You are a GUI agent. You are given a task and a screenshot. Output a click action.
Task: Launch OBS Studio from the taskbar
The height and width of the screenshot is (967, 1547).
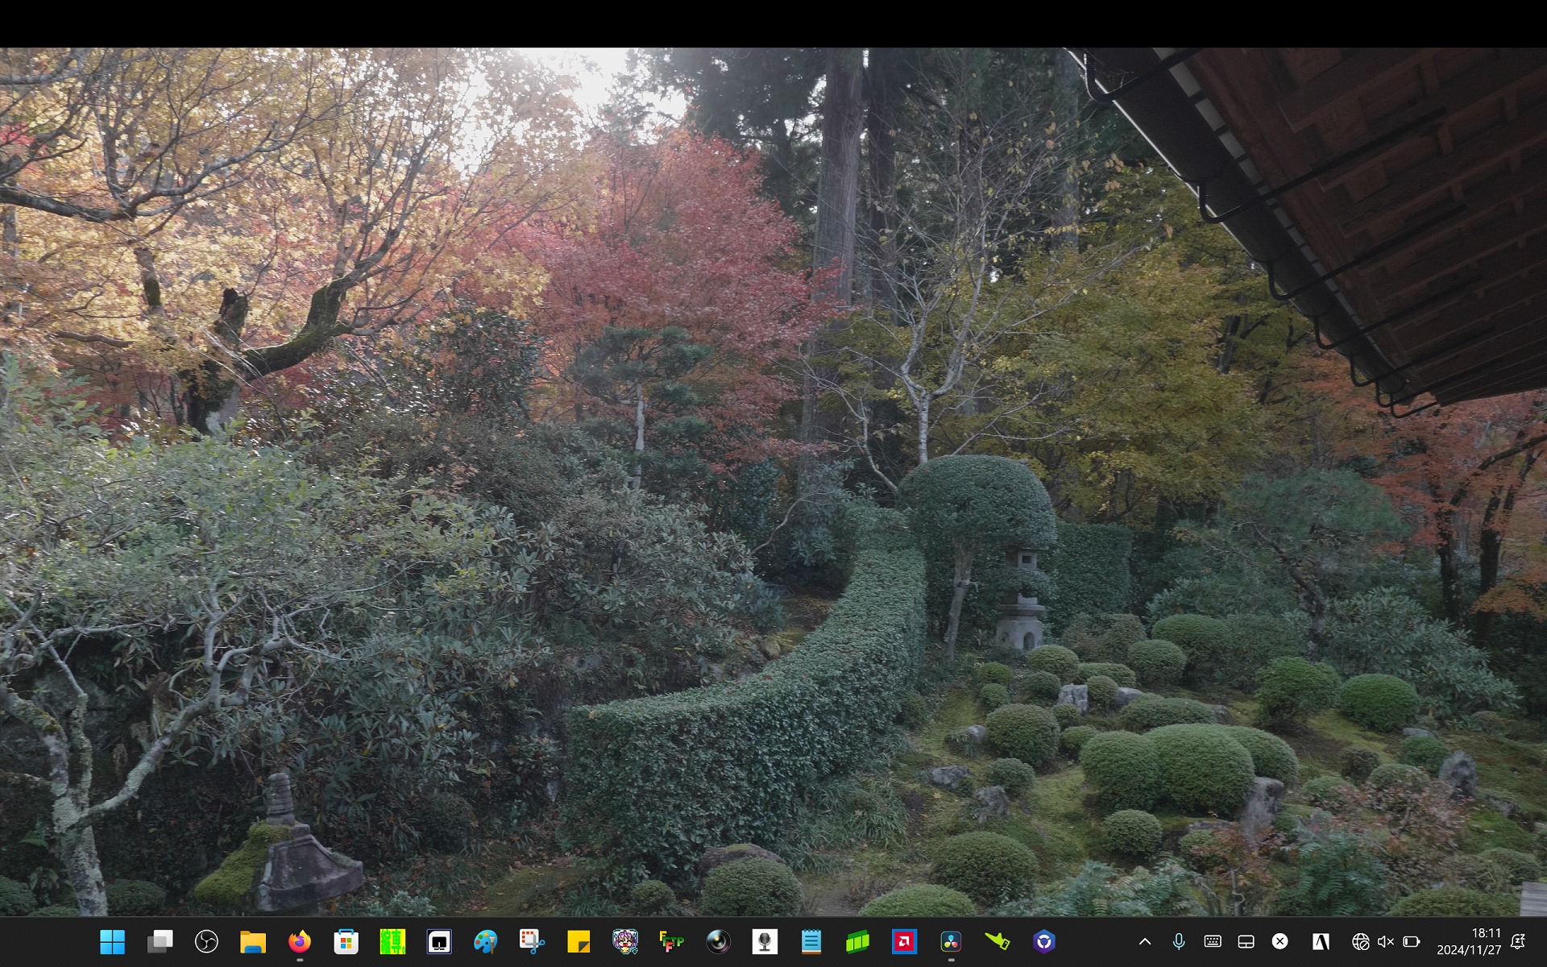point(206,941)
